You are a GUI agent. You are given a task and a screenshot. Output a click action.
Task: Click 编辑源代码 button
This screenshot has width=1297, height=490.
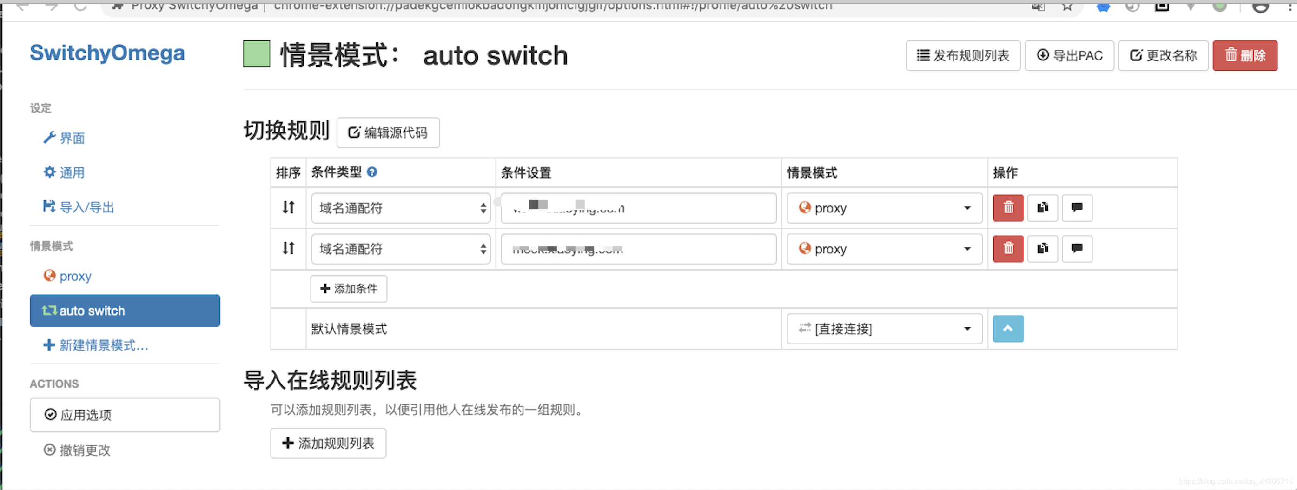click(x=388, y=132)
